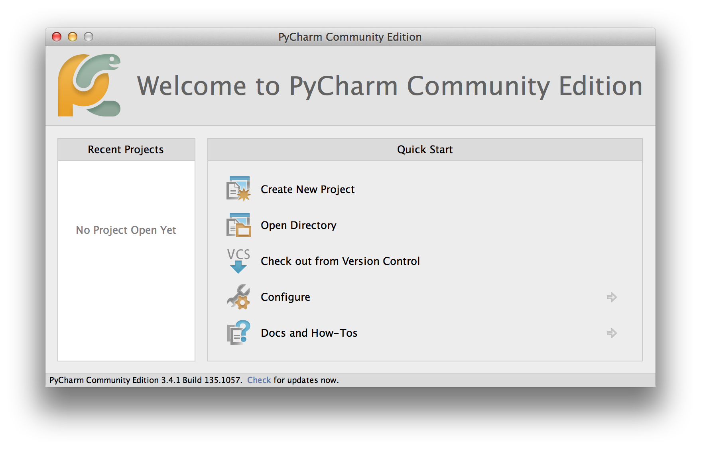This screenshot has height=450, width=701.
Task: Click the Recent Projects panel header
Action: [126, 150]
